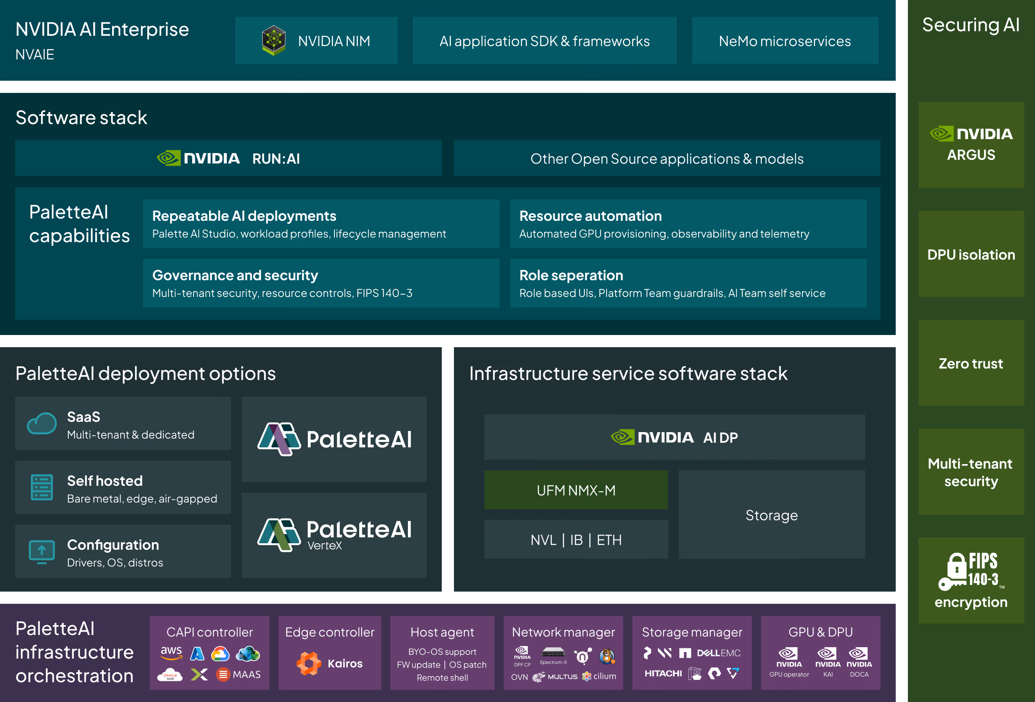Select the Zero trust tile
1035x702 pixels.
(x=971, y=363)
